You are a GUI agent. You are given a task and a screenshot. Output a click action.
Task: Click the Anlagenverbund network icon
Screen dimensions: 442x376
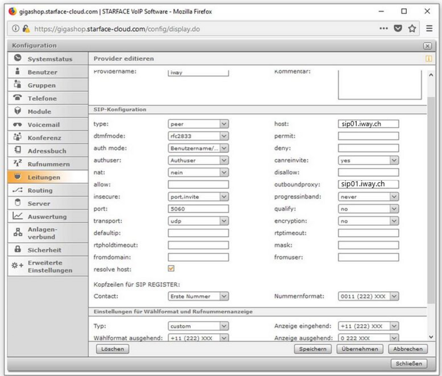(18, 232)
